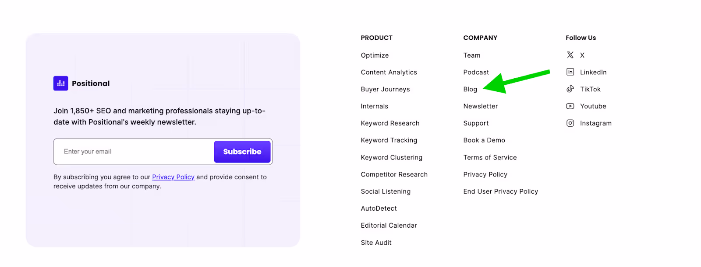Subscribe to the newsletter
This screenshot has width=701, height=267.
pos(242,152)
